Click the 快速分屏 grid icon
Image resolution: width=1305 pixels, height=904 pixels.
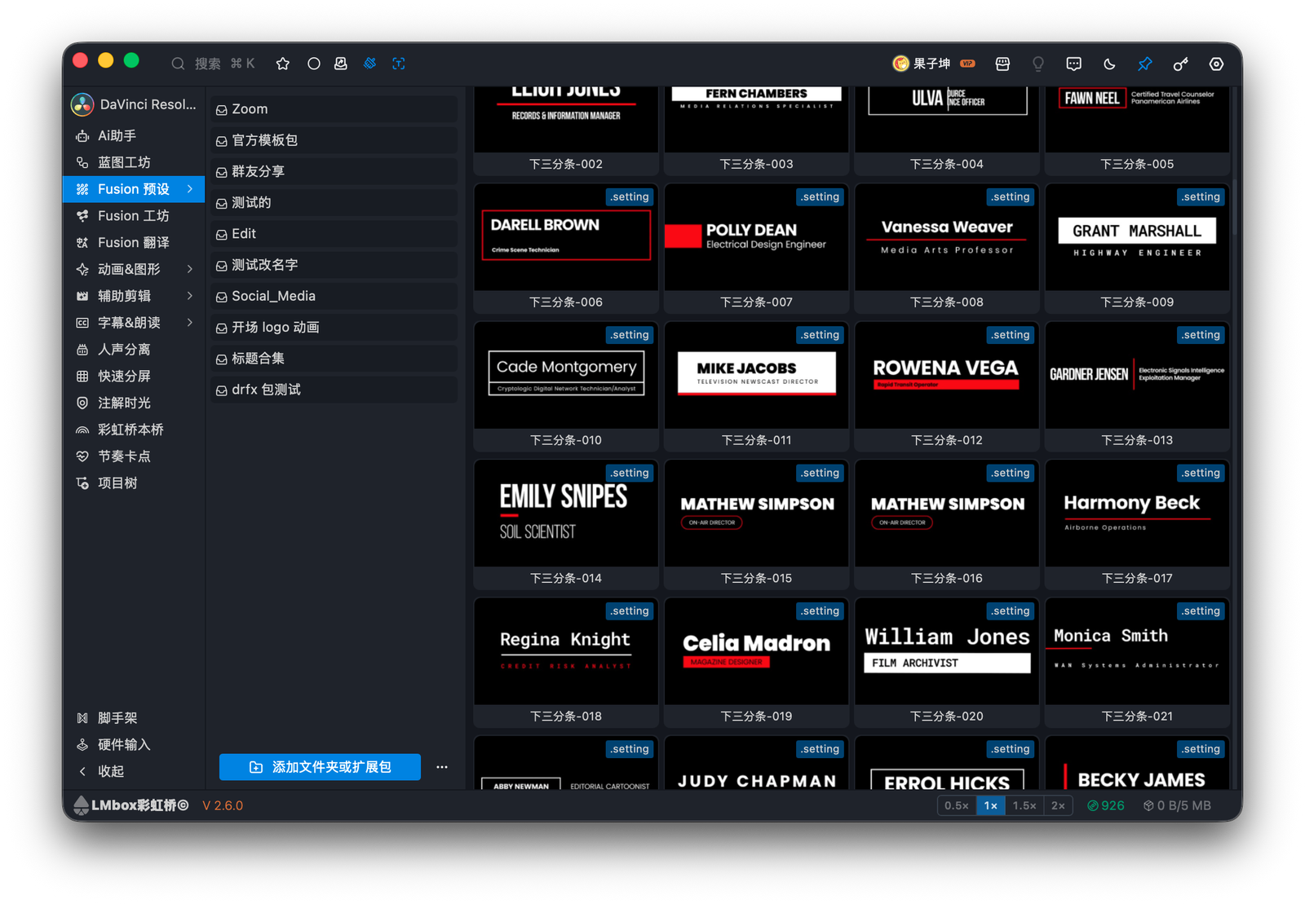82,377
